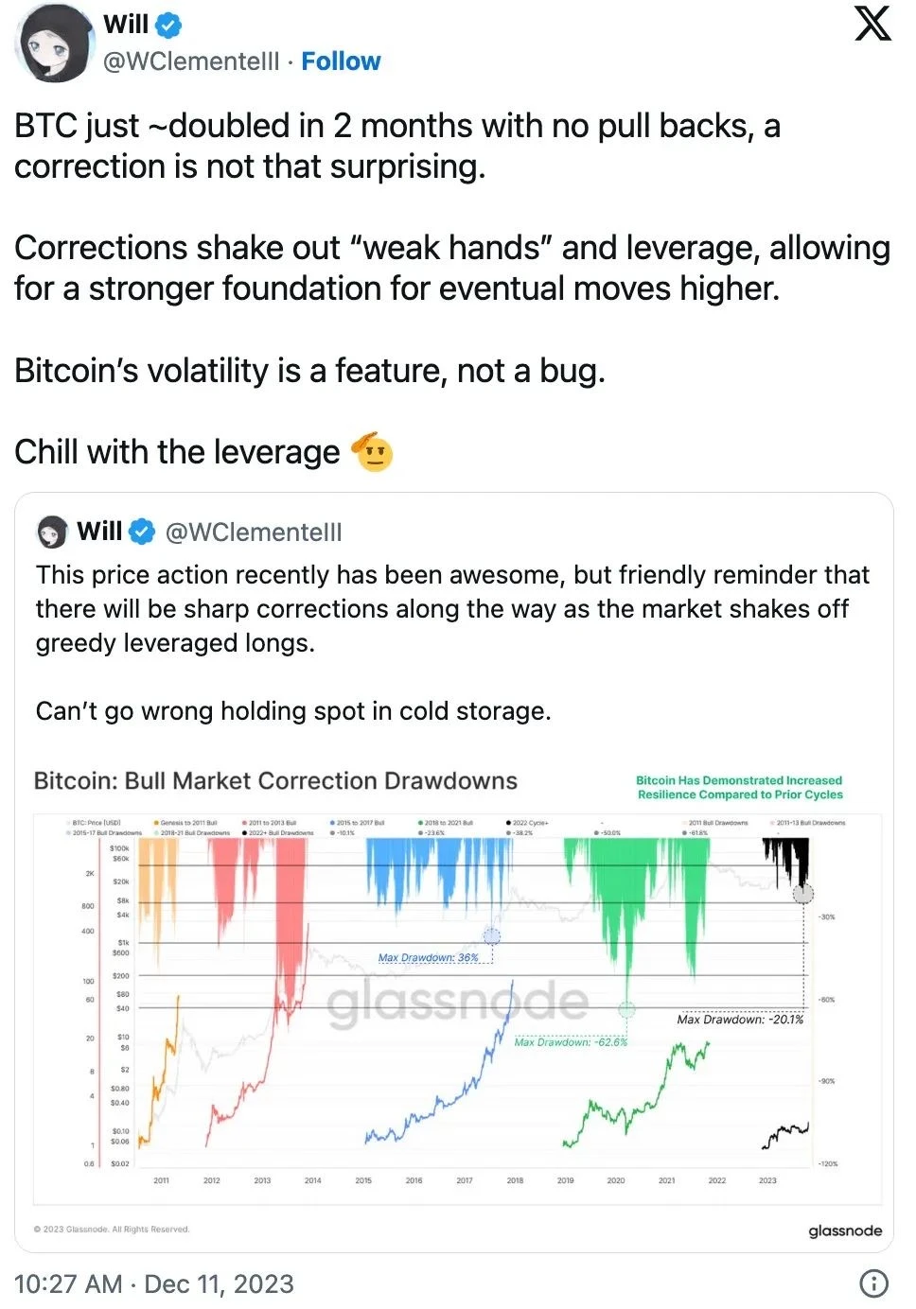Click the author name Will at top
The height and width of the screenshot is (1309, 916).
(126, 25)
